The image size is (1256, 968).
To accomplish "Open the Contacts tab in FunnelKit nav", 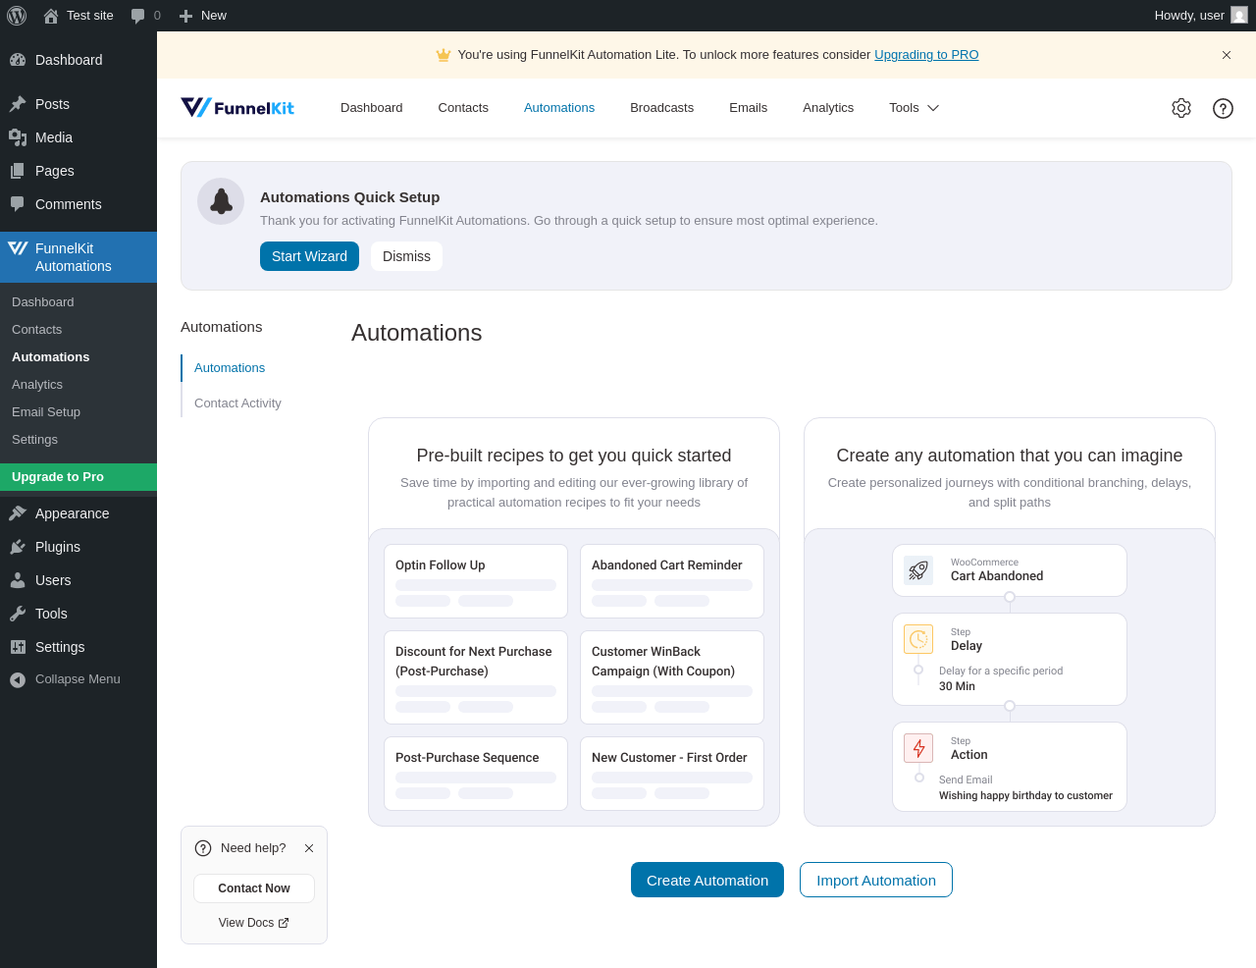I will pyautogui.click(x=463, y=108).
